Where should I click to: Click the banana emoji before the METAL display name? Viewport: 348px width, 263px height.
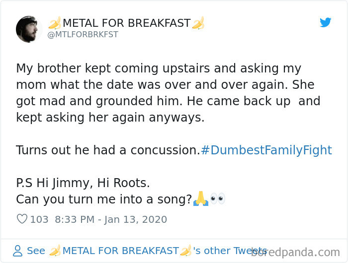[x=54, y=23]
